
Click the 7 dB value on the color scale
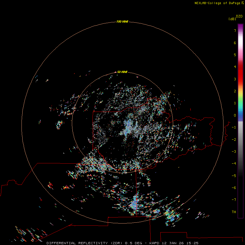[x=235, y=30]
